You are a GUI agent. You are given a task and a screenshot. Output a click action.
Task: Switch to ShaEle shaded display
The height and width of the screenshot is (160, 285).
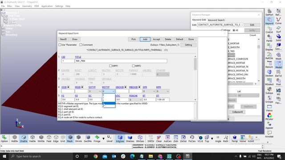point(24,139)
